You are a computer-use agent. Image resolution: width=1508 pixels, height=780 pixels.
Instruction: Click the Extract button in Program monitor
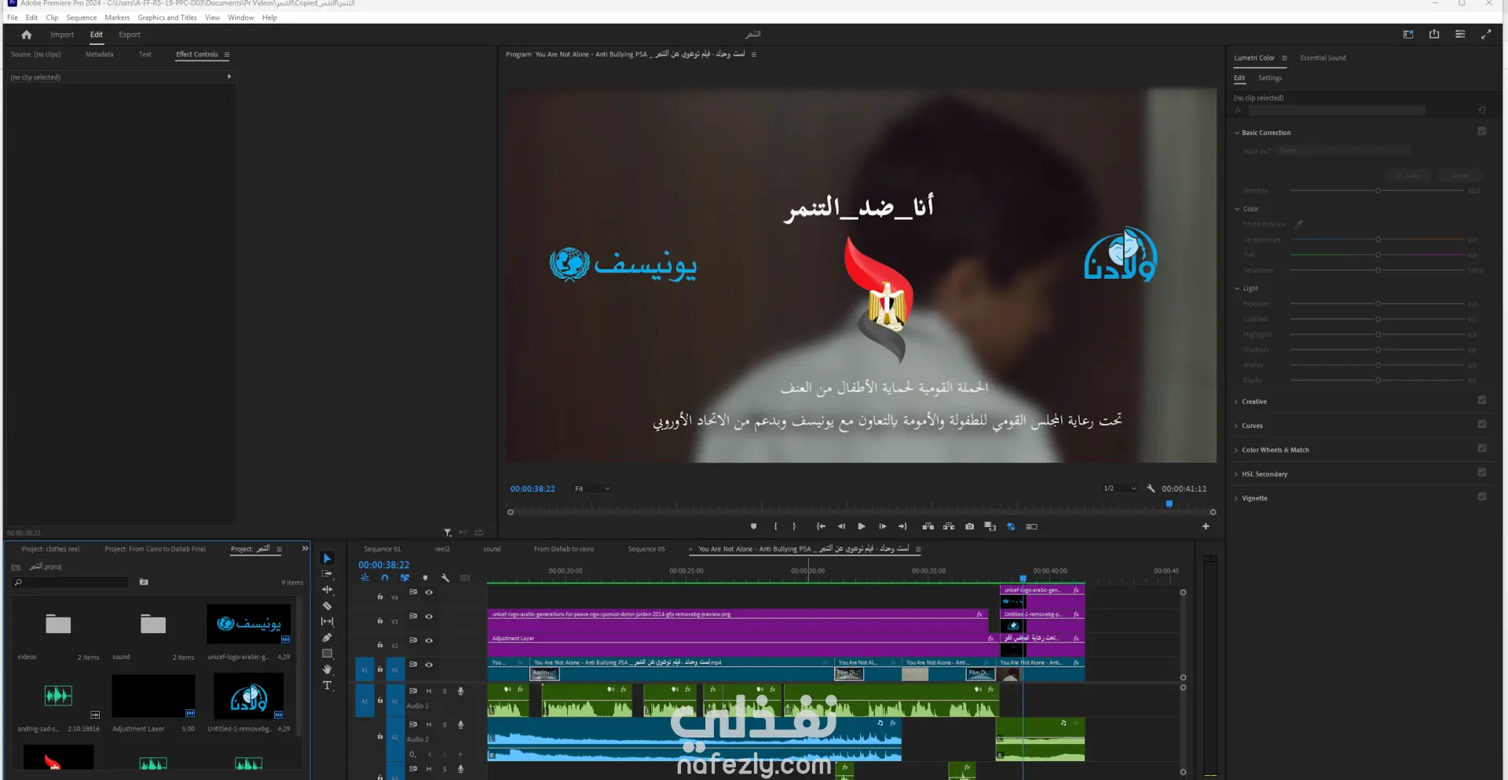pos(949,526)
